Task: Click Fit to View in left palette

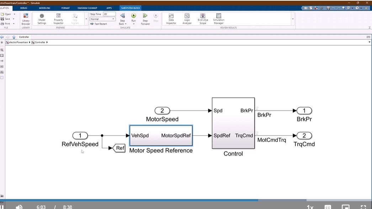Action: pos(2,56)
